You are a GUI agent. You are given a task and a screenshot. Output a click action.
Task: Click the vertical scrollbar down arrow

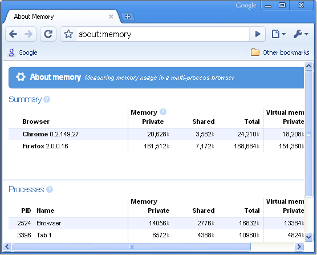click(308, 236)
